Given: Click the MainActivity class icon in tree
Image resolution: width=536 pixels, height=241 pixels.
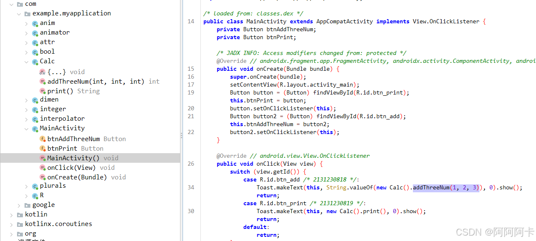Looking at the screenshot, I should click(35, 129).
